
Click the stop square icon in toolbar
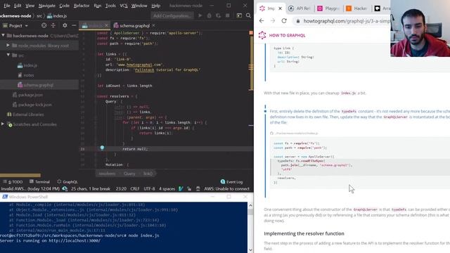pyautogui.click(x=228, y=15)
